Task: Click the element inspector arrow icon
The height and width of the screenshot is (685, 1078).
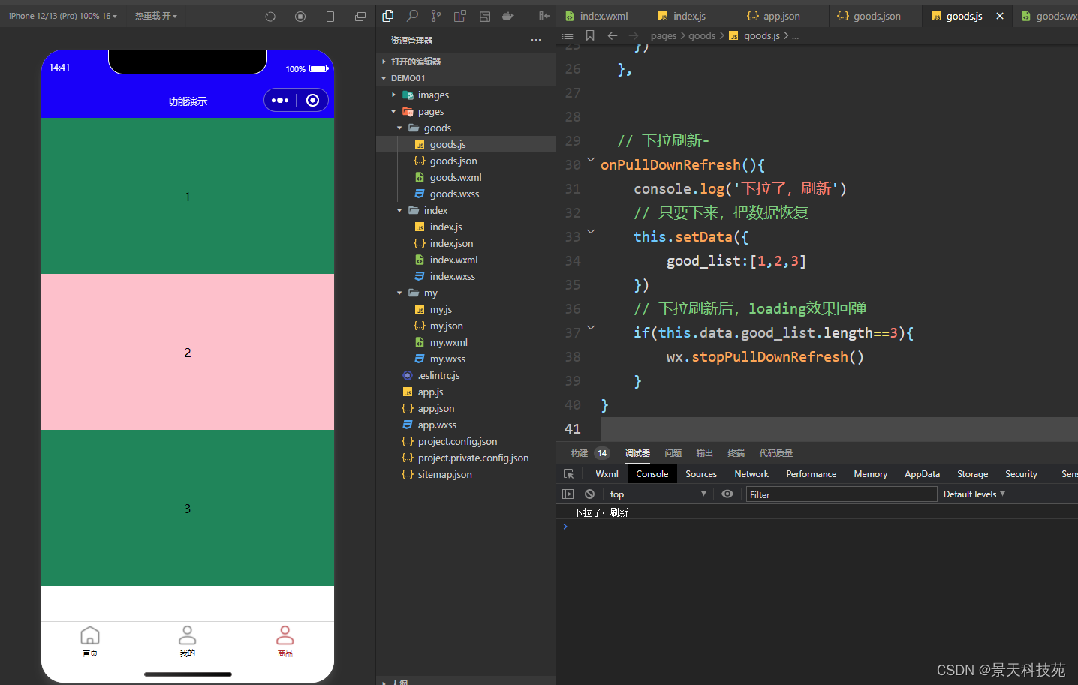Action: click(x=568, y=474)
